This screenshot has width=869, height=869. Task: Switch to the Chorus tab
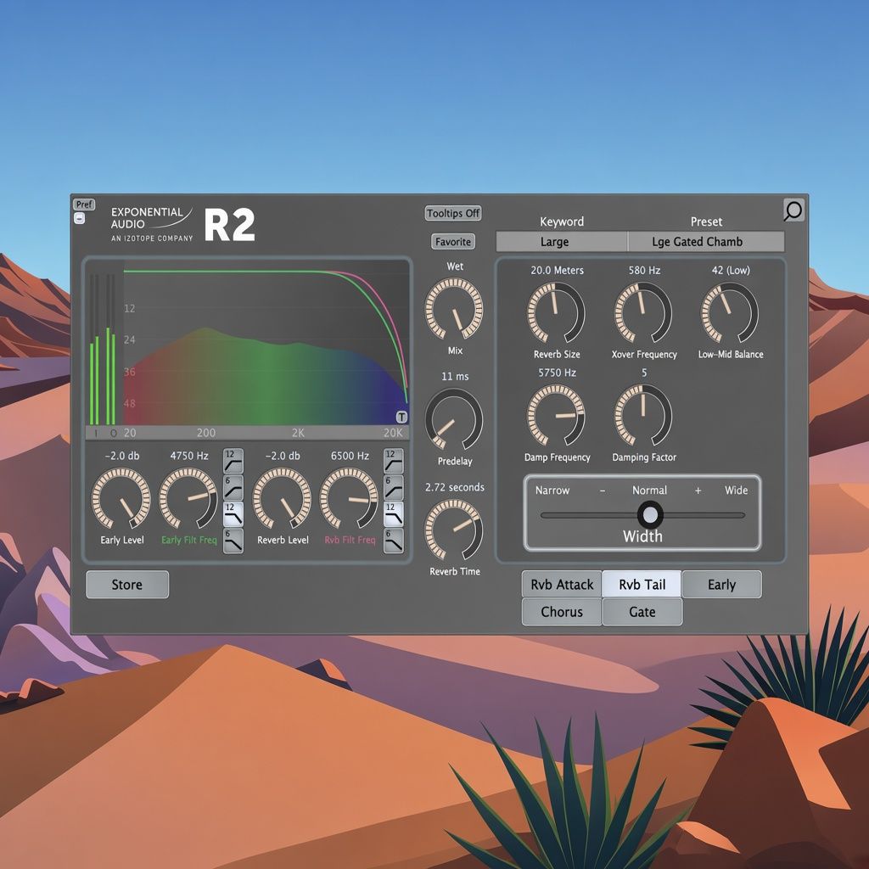click(562, 612)
